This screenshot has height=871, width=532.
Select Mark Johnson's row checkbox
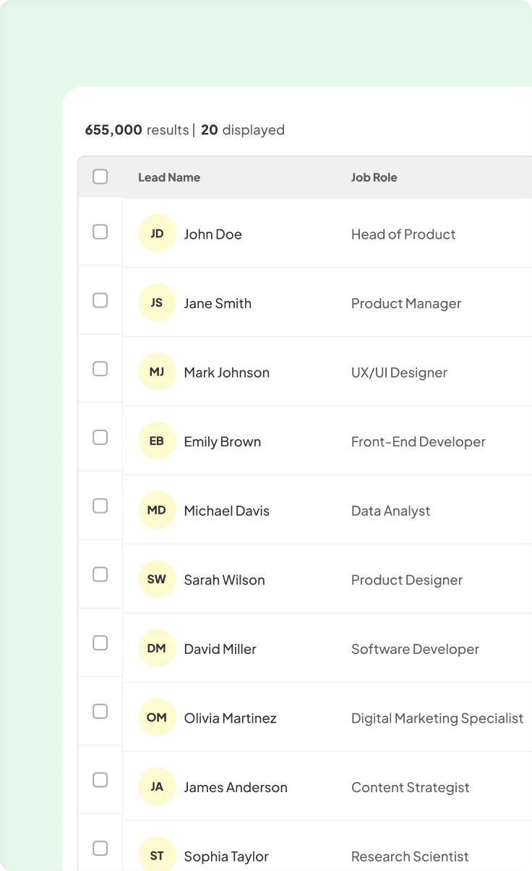click(100, 369)
